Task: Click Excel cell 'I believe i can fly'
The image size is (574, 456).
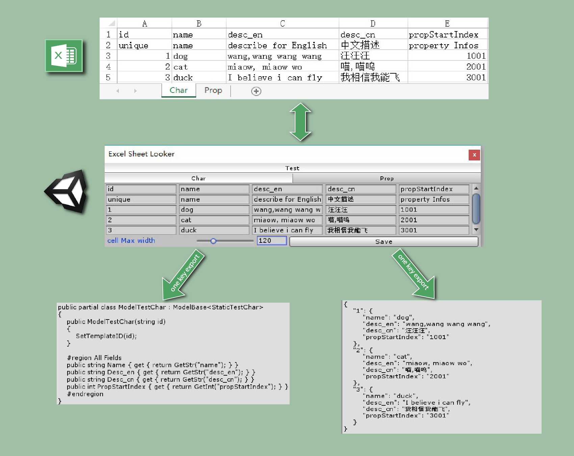Action: coord(283,77)
